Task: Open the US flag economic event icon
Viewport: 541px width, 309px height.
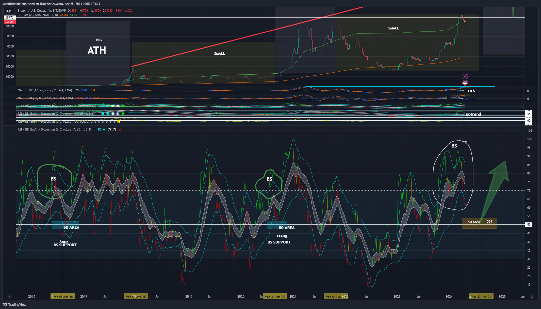Action: pyautogui.click(x=465, y=83)
